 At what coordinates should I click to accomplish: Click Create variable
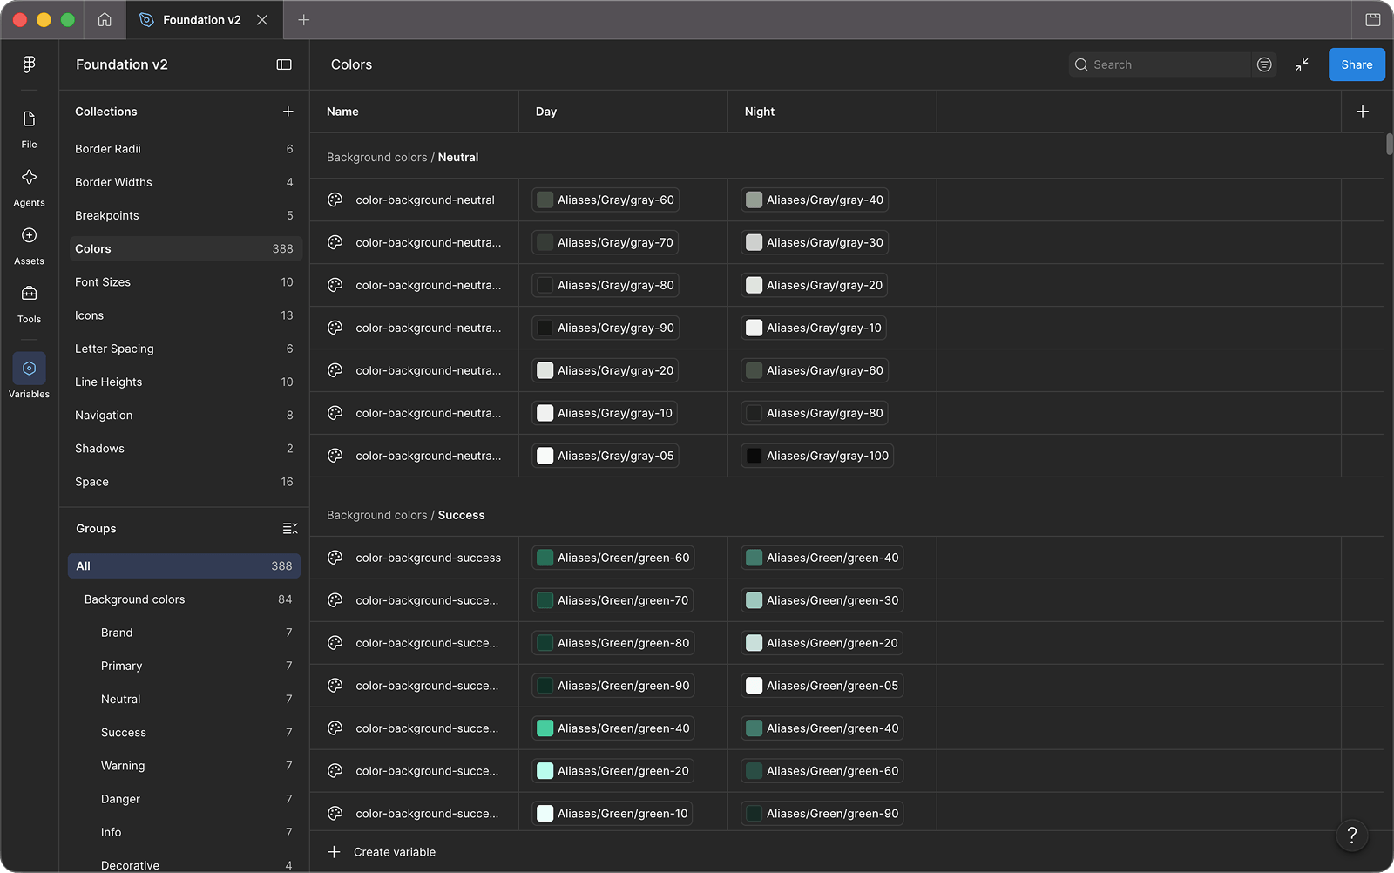tap(382, 852)
